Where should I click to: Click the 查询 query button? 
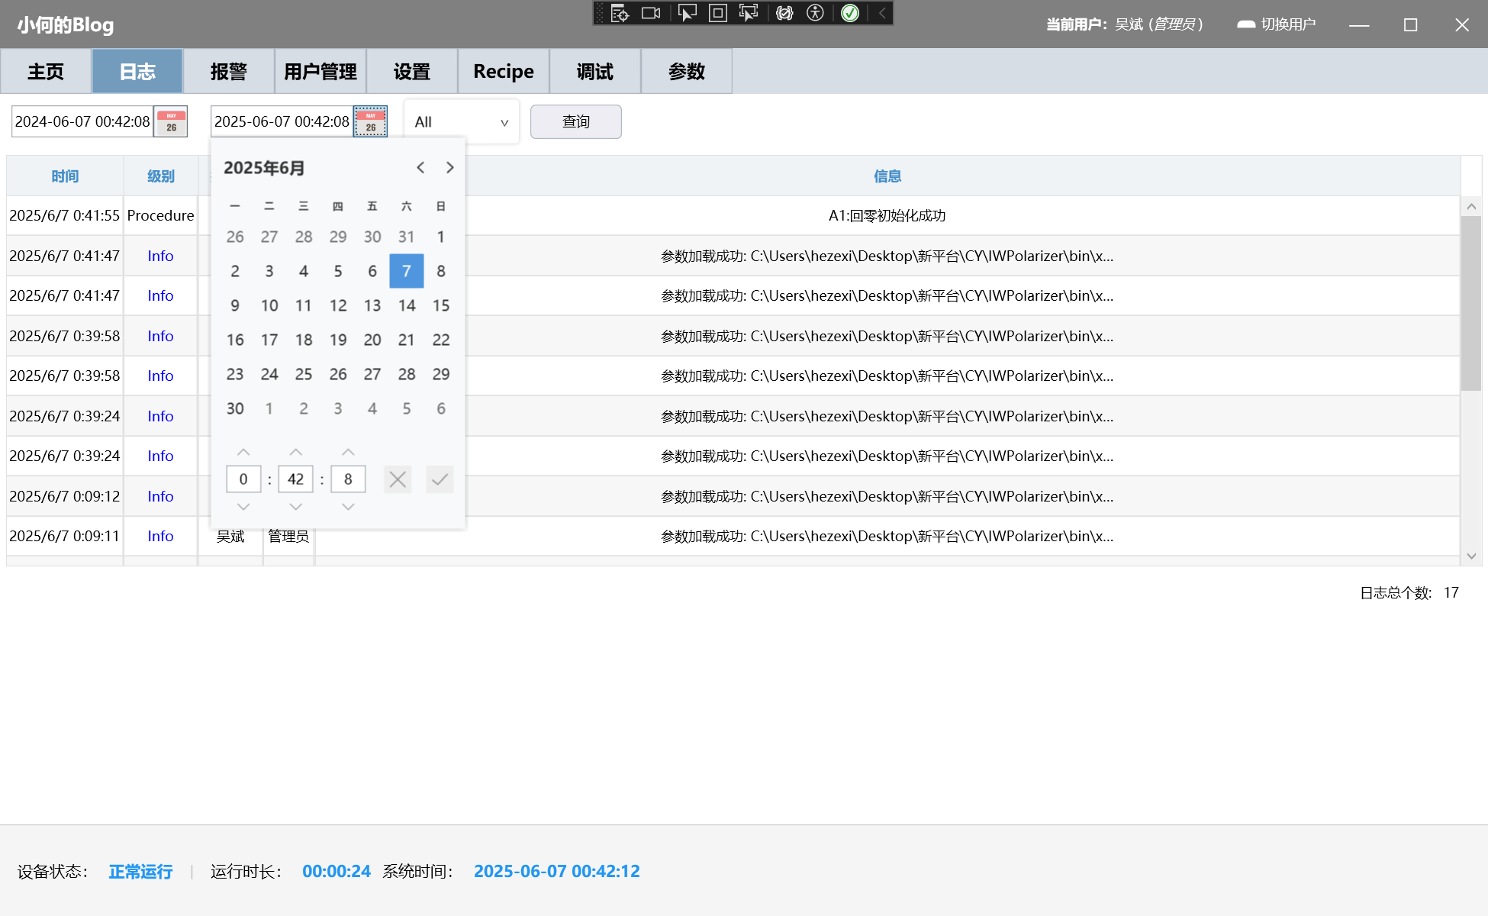pyautogui.click(x=576, y=122)
